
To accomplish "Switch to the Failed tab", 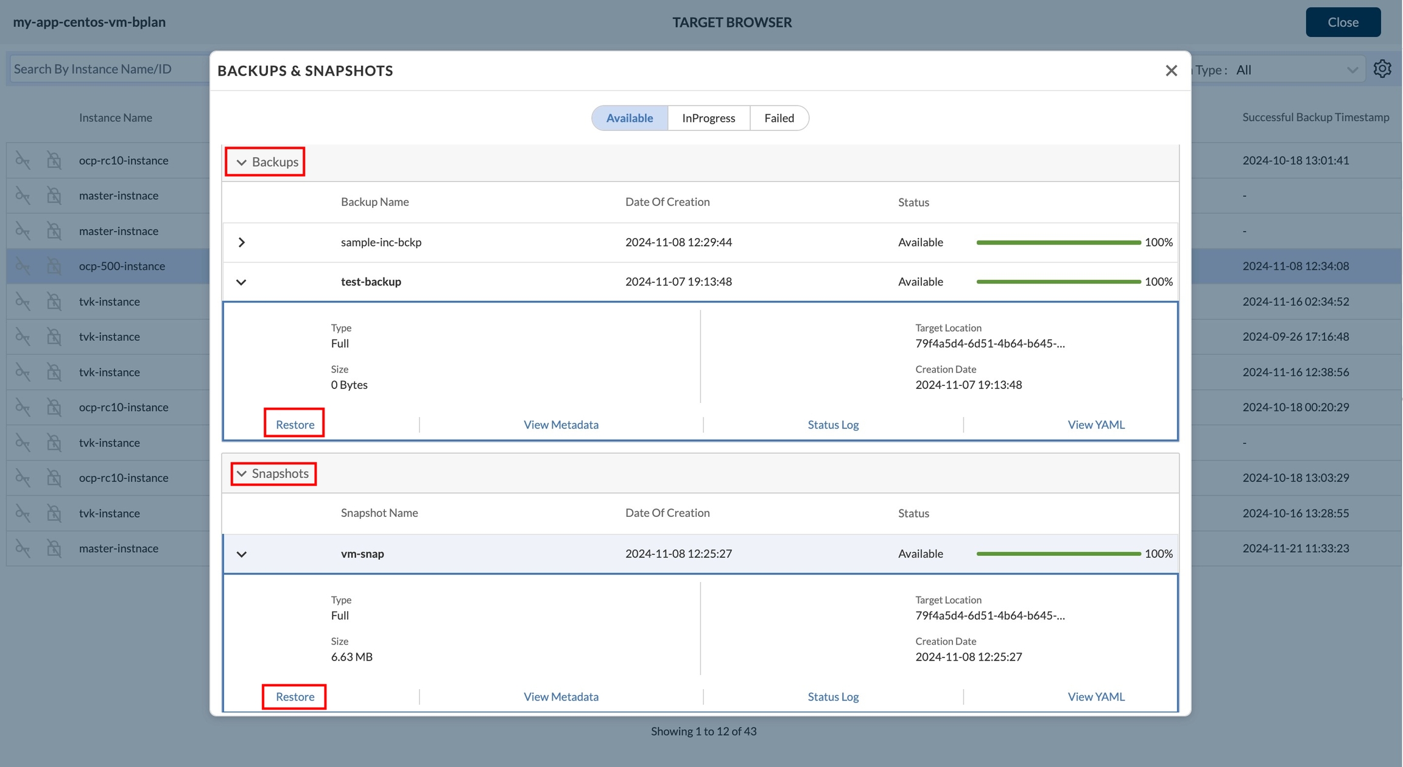I will click(779, 117).
